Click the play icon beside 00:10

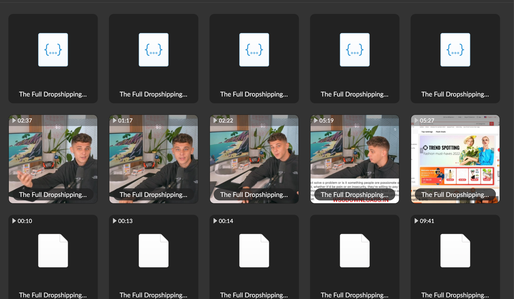(x=14, y=221)
